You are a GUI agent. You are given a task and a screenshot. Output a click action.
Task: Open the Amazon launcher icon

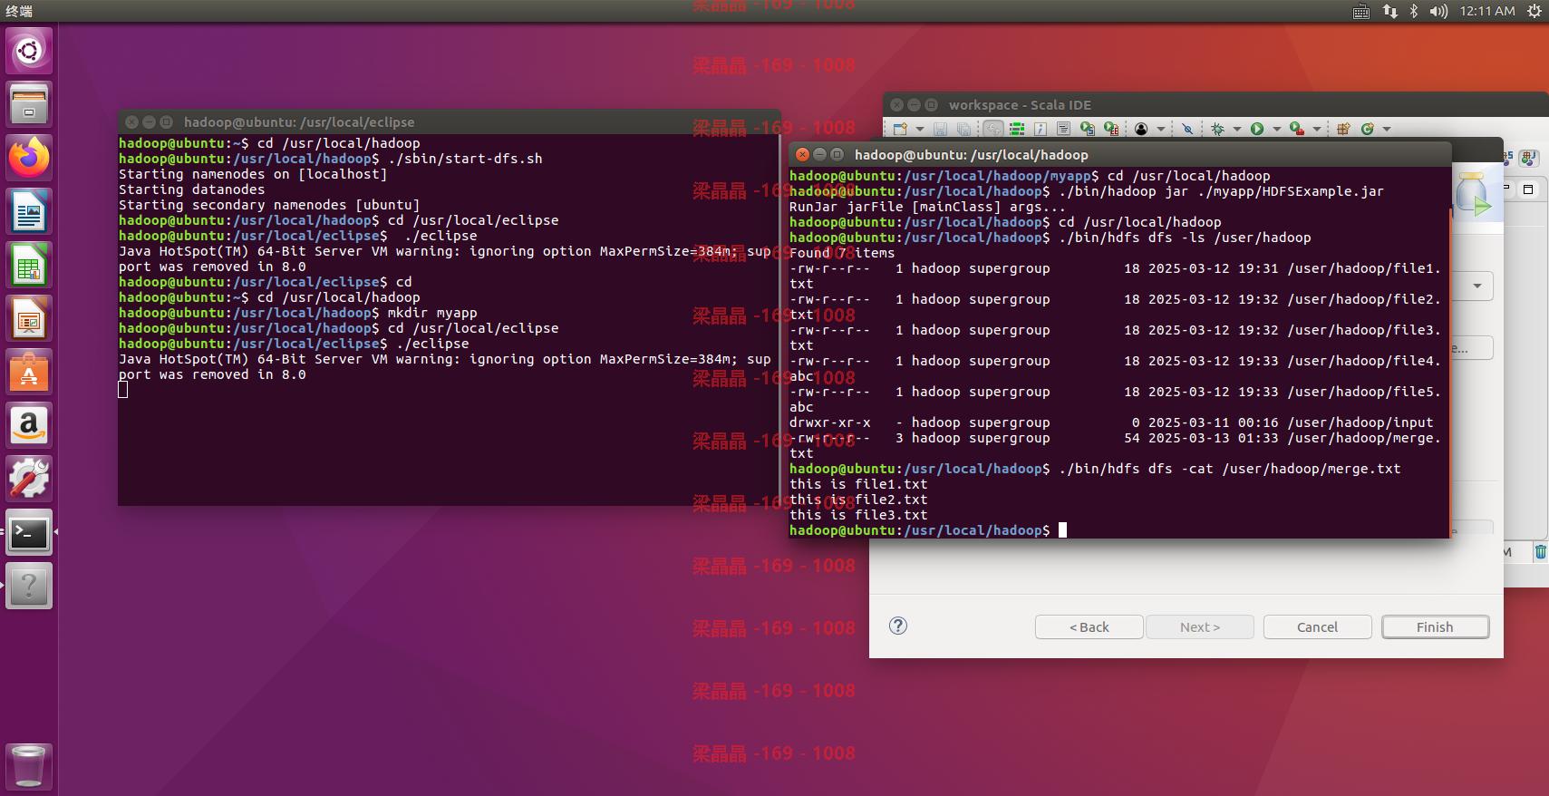click(29, 425)
